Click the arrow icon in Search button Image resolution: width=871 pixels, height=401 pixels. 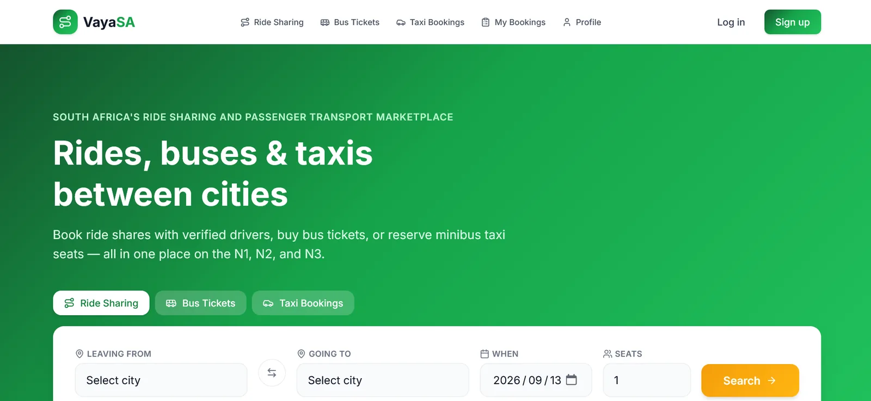click(x=771, y=380)
